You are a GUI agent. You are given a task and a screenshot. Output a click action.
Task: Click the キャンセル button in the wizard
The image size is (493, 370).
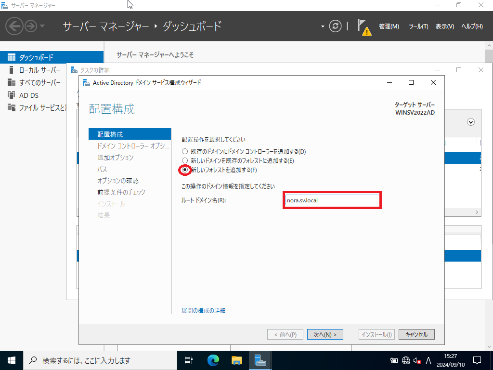click(x=416, y=334)
